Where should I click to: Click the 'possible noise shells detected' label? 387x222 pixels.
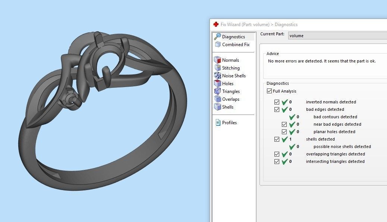342,147
